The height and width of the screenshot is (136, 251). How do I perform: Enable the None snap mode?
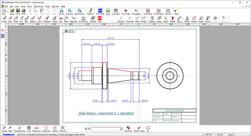click(x=5, y=129)
